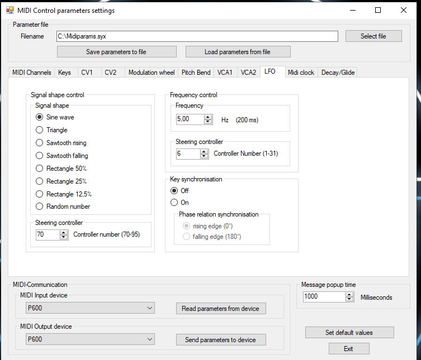Select the LFO tab
Viewport: 421px width, 360px height.
coord(272,71)
